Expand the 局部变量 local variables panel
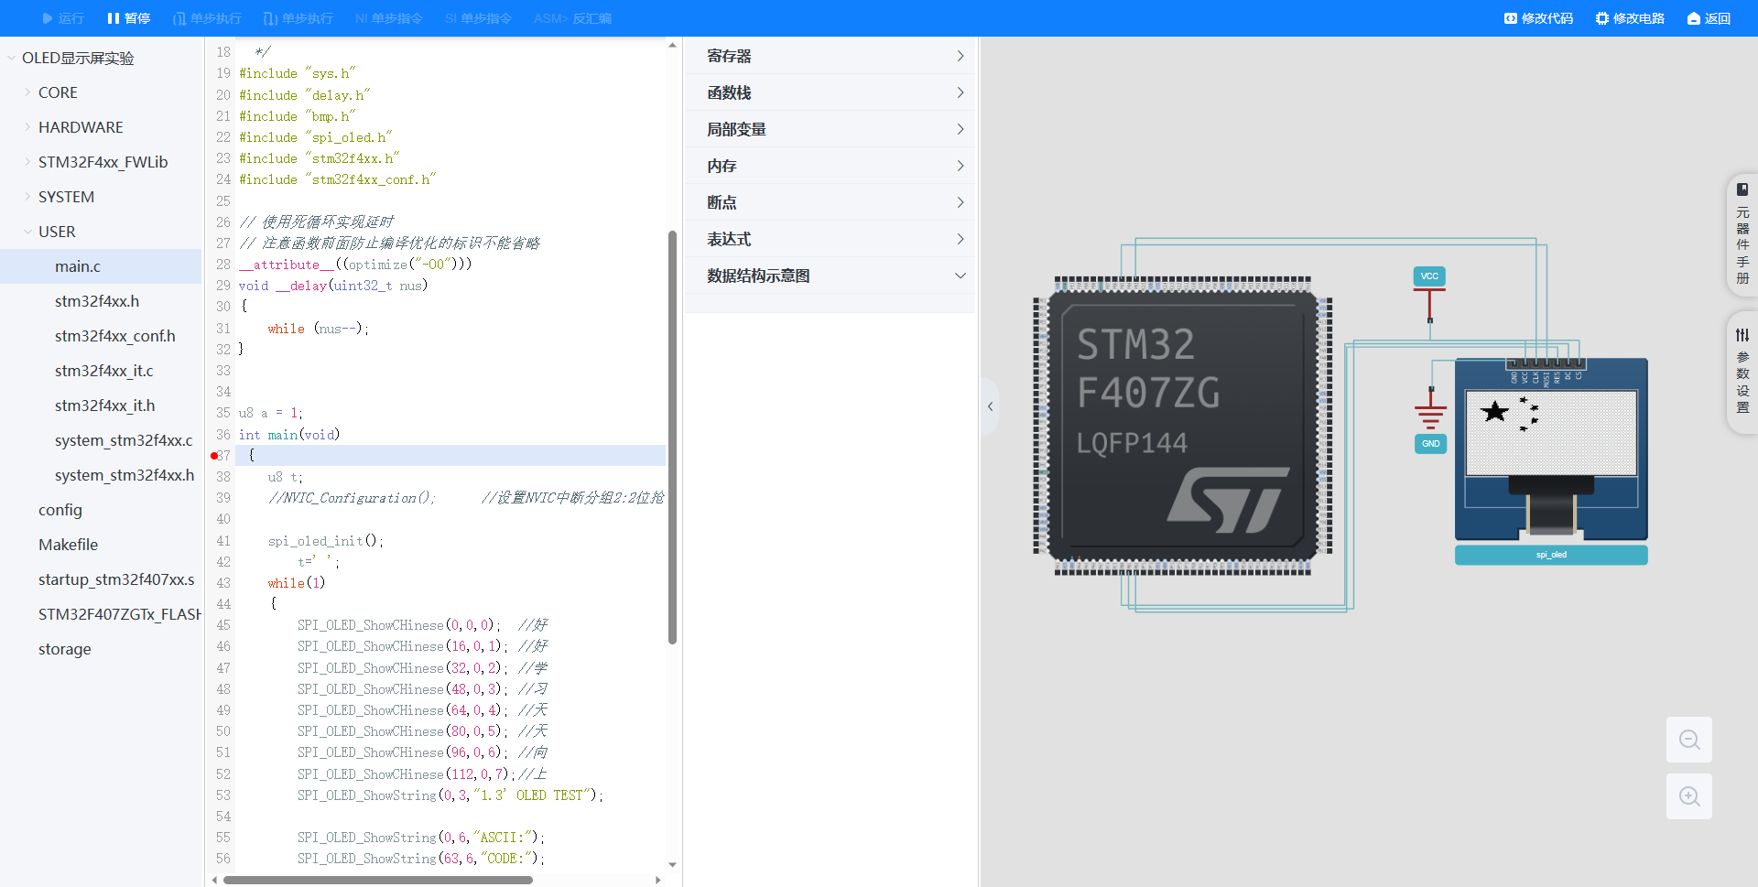 (830, 129)
